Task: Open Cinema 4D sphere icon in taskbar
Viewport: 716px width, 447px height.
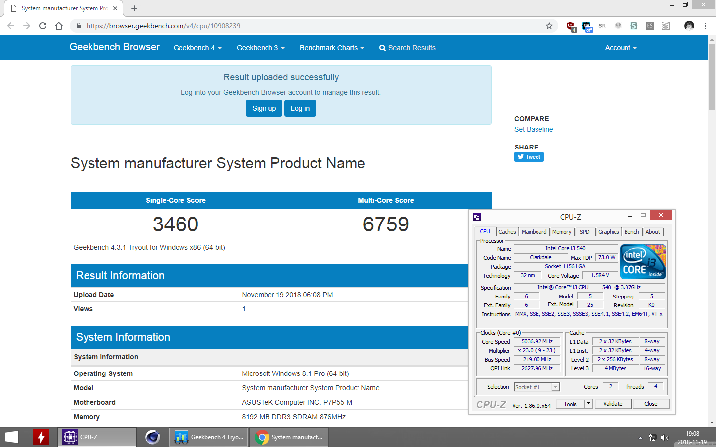Action: [152, 437]
